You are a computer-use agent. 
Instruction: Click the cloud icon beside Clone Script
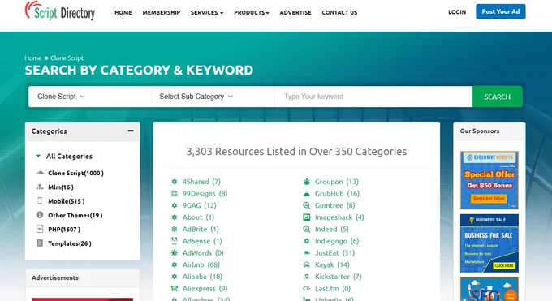(40, 173)
